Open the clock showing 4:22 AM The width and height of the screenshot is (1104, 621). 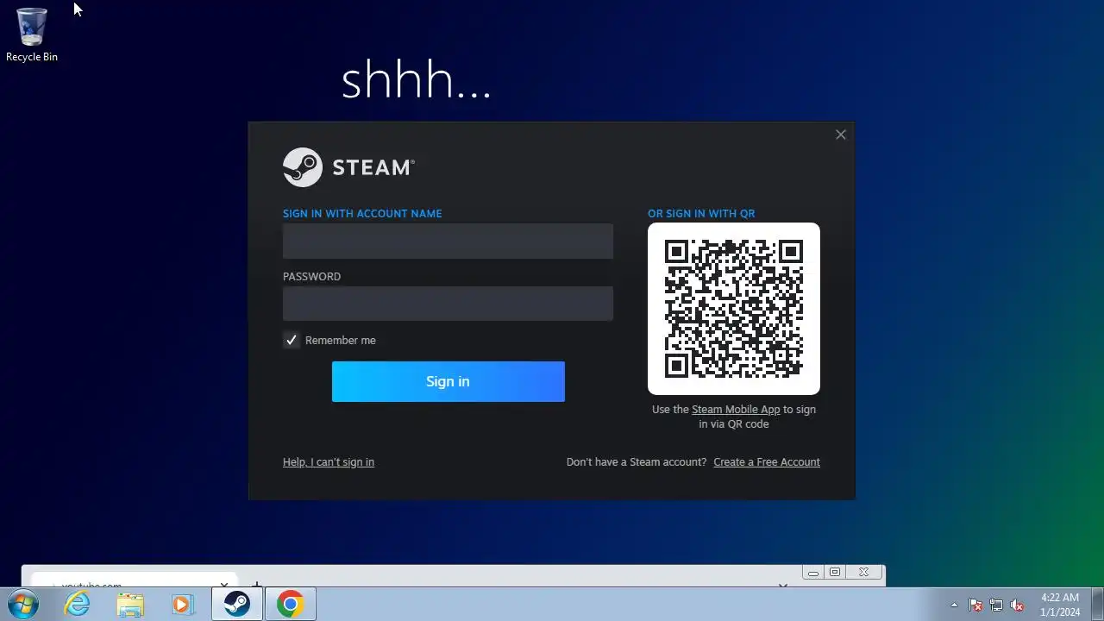click(x=1060, y=605)
